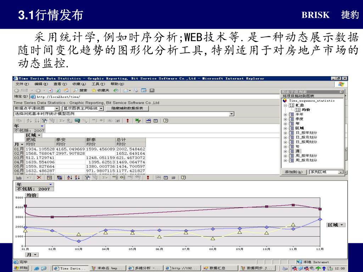Expand the 日_按年划分 node in field list
Viewport: 363px width, 272px height.
(285, 133)
